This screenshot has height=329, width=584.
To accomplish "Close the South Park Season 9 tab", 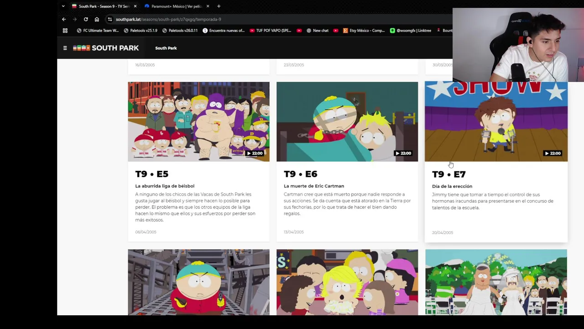I will [x=135, y=6].
